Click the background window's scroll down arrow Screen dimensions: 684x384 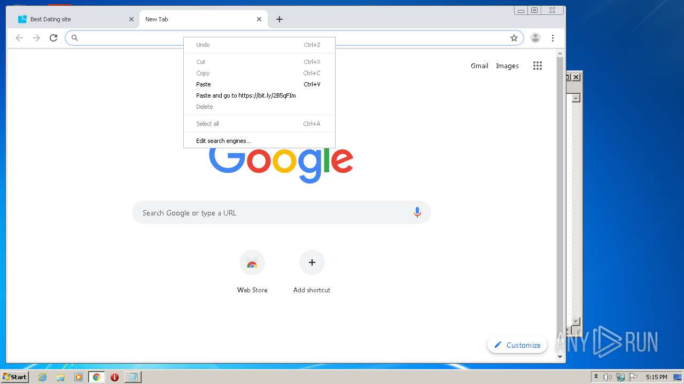576,321
